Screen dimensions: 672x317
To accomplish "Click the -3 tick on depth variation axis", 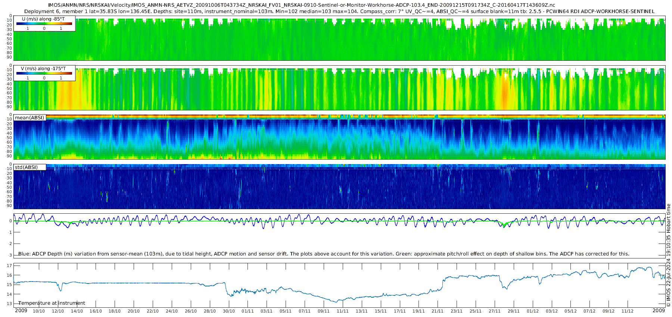I will coord(10,255).
